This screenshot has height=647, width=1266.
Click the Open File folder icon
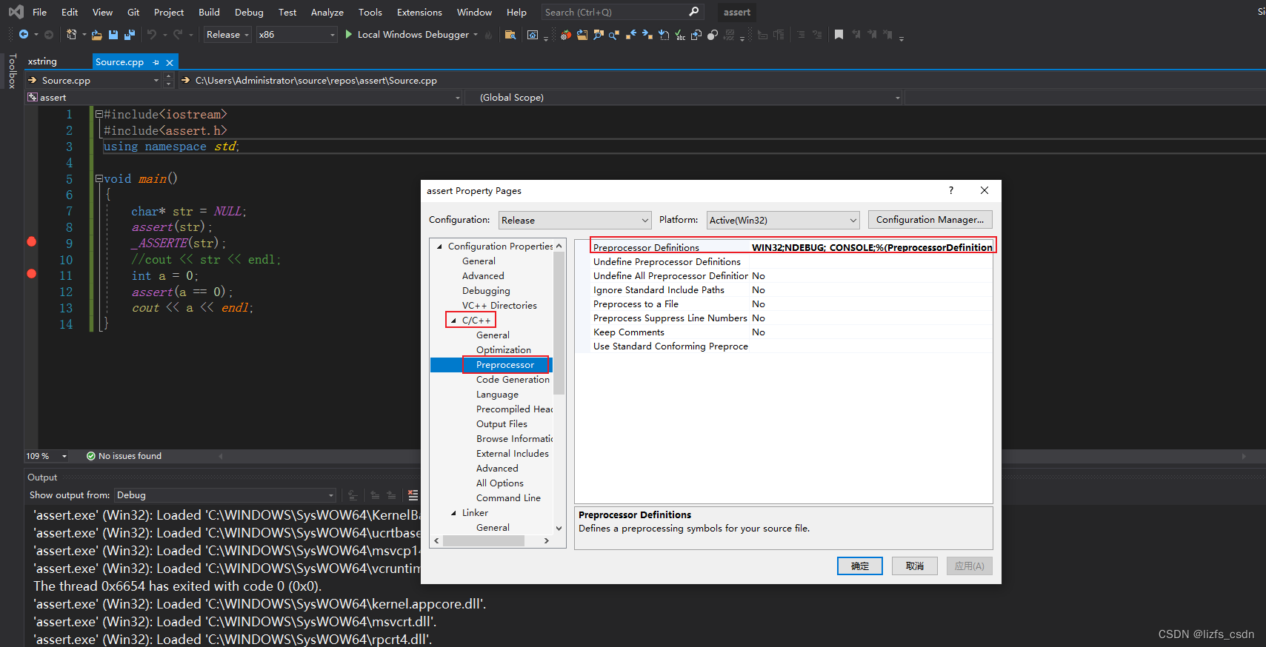point(96,35)
